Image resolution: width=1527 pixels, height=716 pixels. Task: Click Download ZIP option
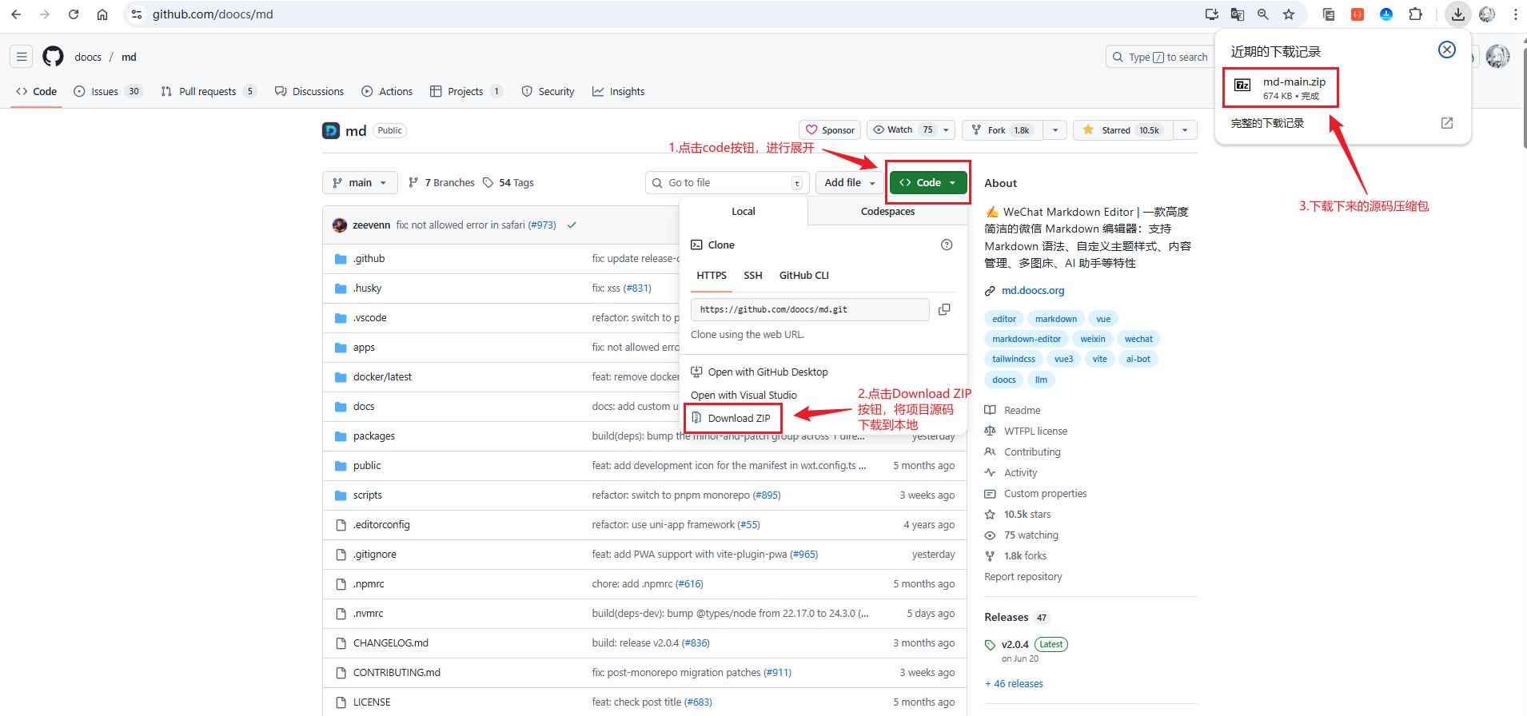[x=732, y=419]
